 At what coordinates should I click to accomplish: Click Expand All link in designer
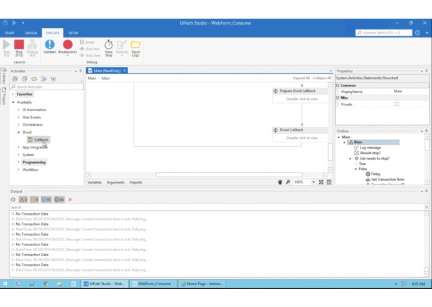point(301,78)
